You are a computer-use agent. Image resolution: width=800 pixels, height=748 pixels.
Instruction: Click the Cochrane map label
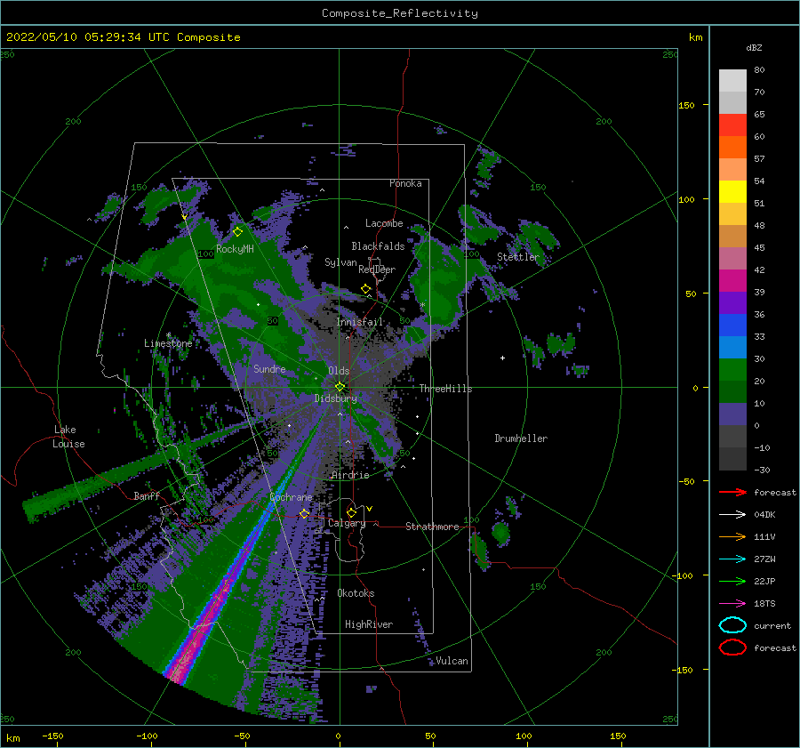click(x=291, y=497)
